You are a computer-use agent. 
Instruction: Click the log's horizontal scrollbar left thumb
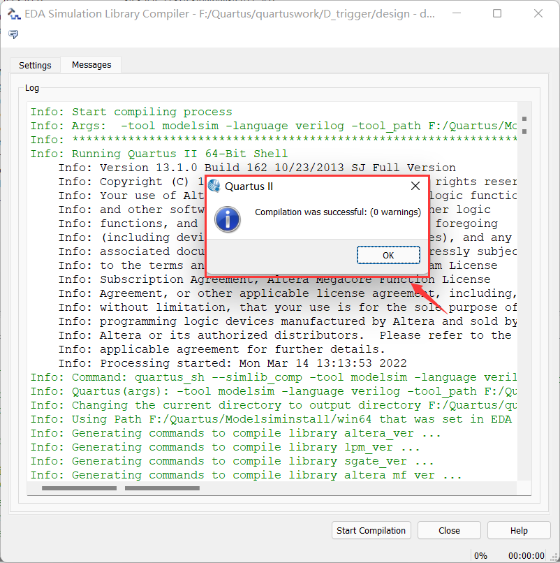[79, 488]
